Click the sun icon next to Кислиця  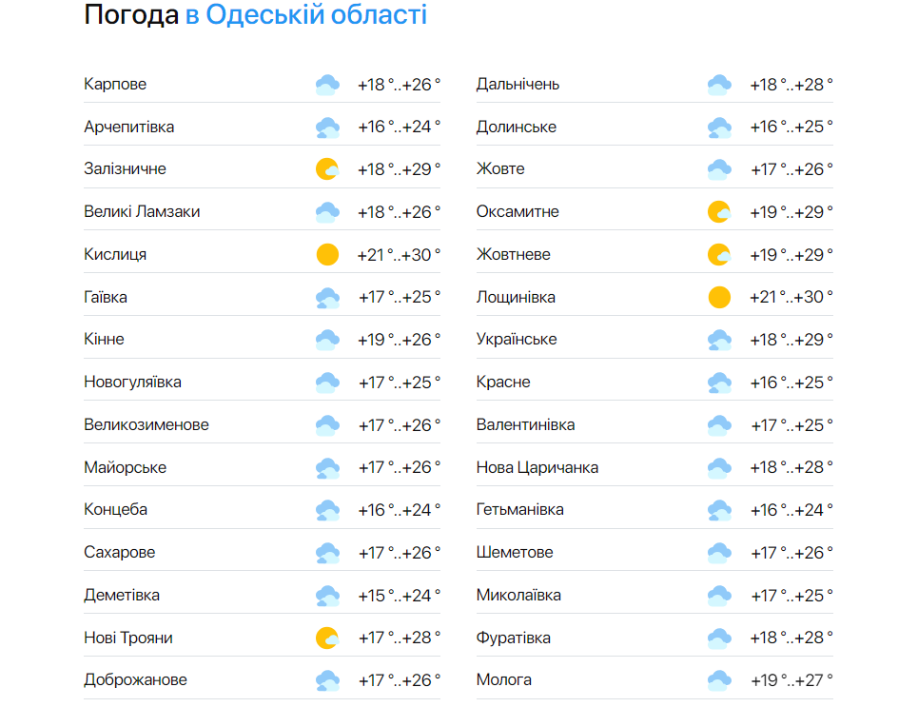[x=327, y=253]
